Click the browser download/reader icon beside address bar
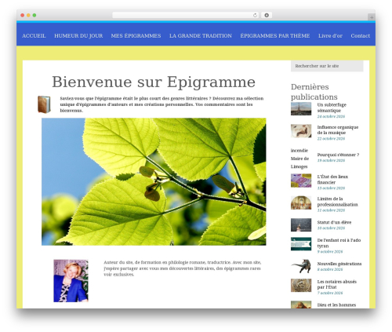The width and height of the screenshot is (392, 332). tap(267, 16)
